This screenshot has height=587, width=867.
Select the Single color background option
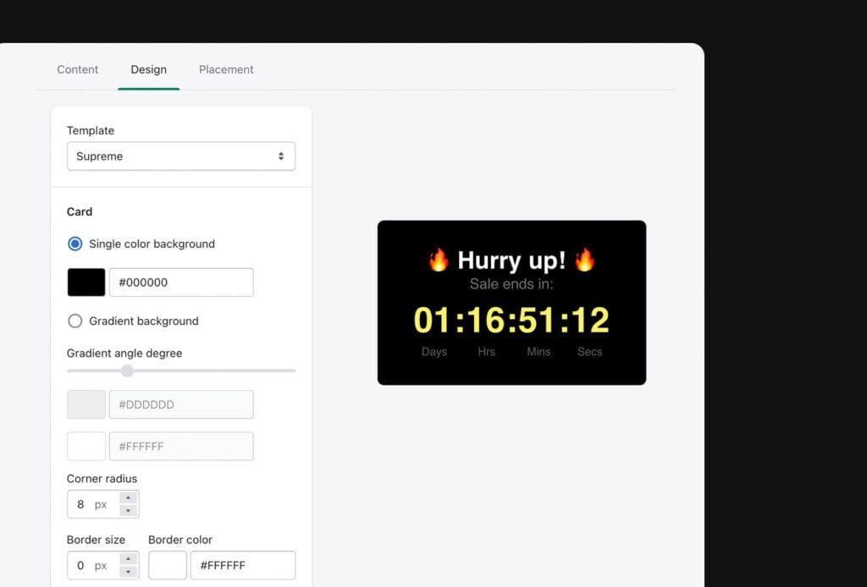[x=75, y=244]
